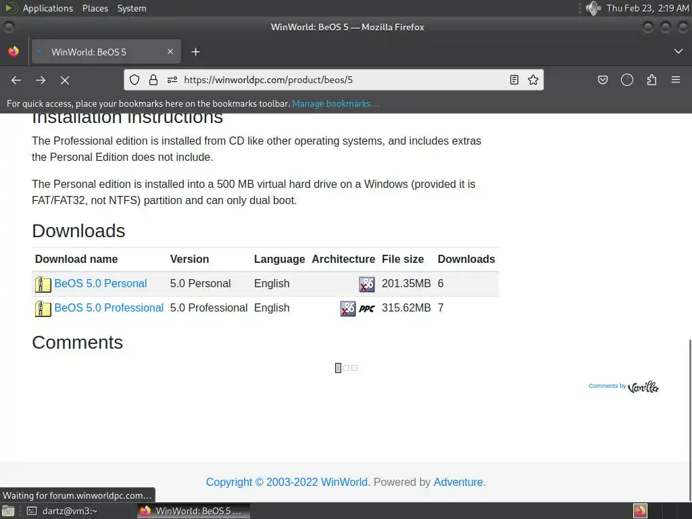Click the Firefox View icon beside tabs

pos(14,51)
